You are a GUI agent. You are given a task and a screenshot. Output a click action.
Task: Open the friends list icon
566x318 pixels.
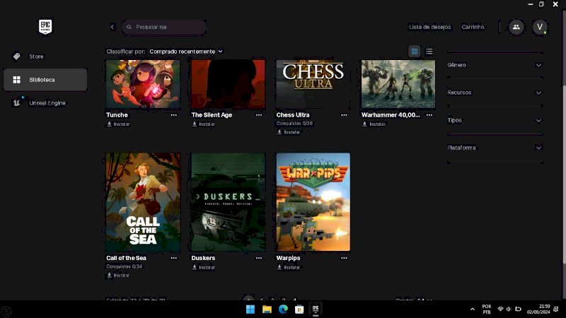coord(516,27)
